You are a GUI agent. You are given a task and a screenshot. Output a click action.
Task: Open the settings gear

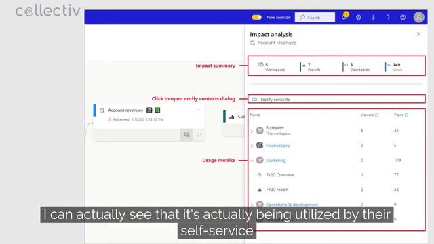[x=359, y=17]
